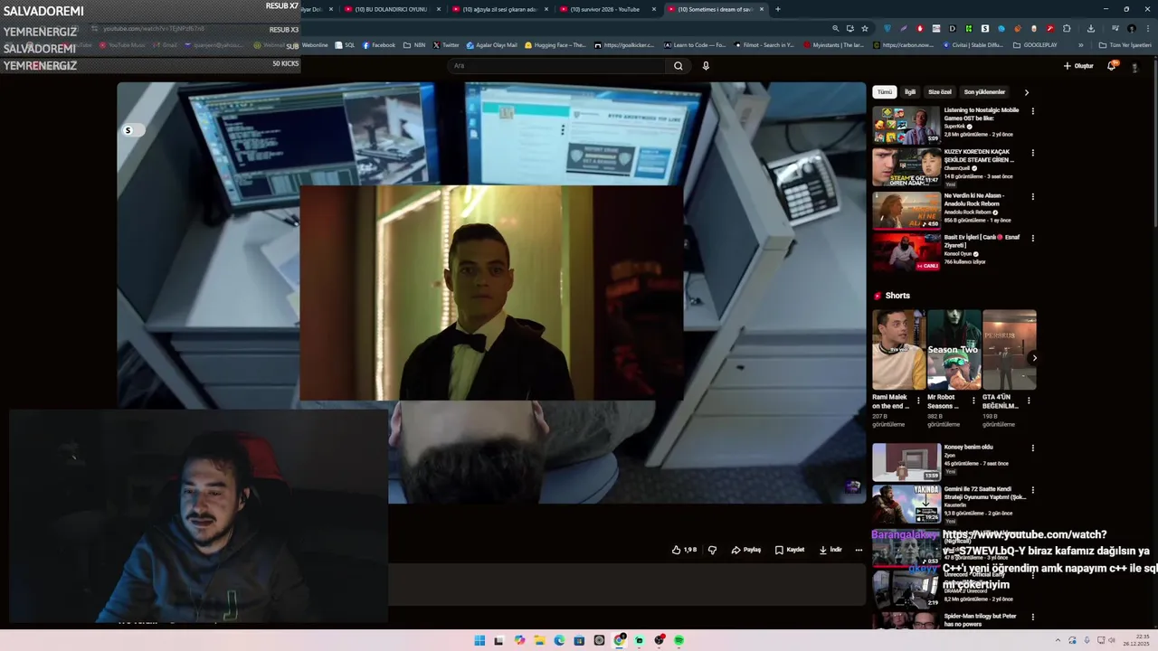
Task: Click the Paylaş share button
Action: pyautogui.click(x=746, y=550)
